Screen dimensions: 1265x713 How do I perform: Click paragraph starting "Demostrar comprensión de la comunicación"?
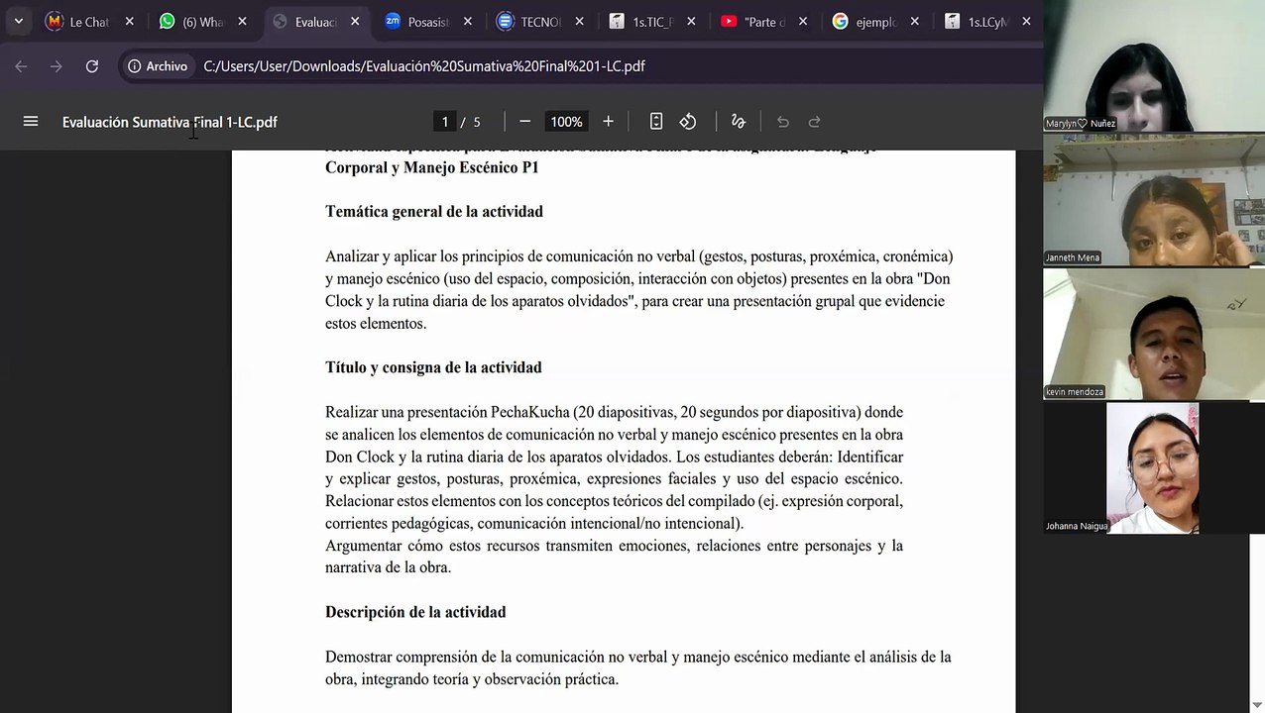click(x=637, y=667)
